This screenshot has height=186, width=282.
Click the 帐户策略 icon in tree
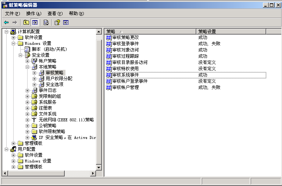point(34,61)
